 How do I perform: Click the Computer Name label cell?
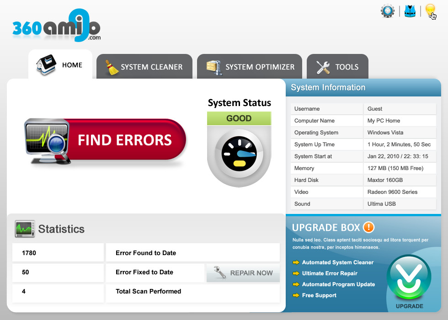[x=327, y=121]
